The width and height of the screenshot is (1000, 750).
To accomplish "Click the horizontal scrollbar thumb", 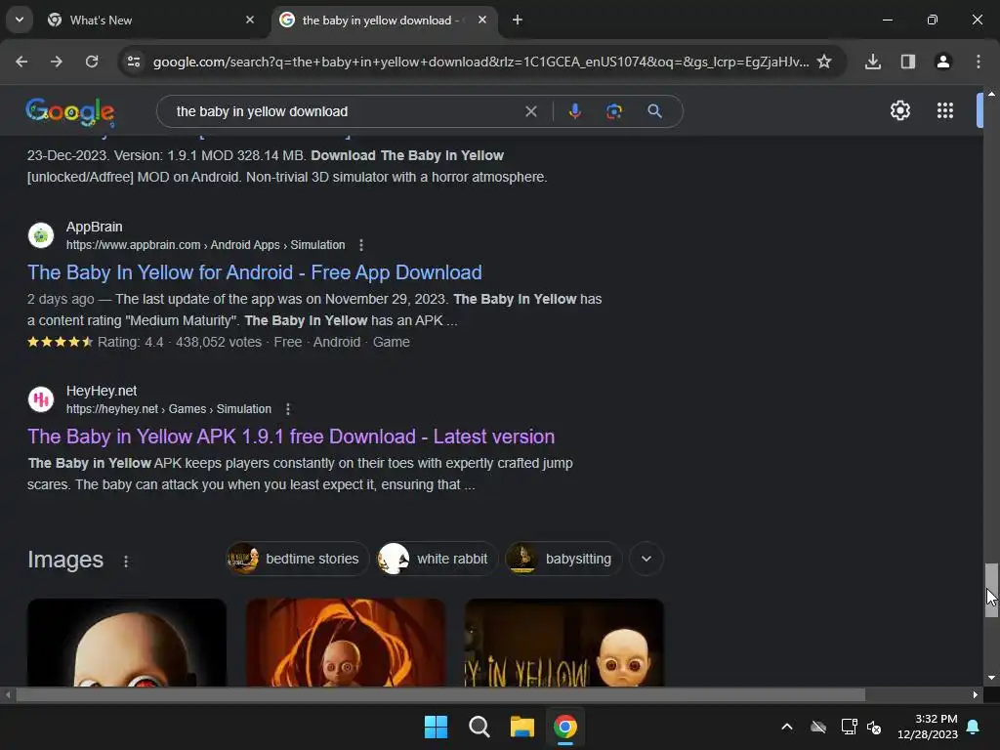I will point(440,695).
